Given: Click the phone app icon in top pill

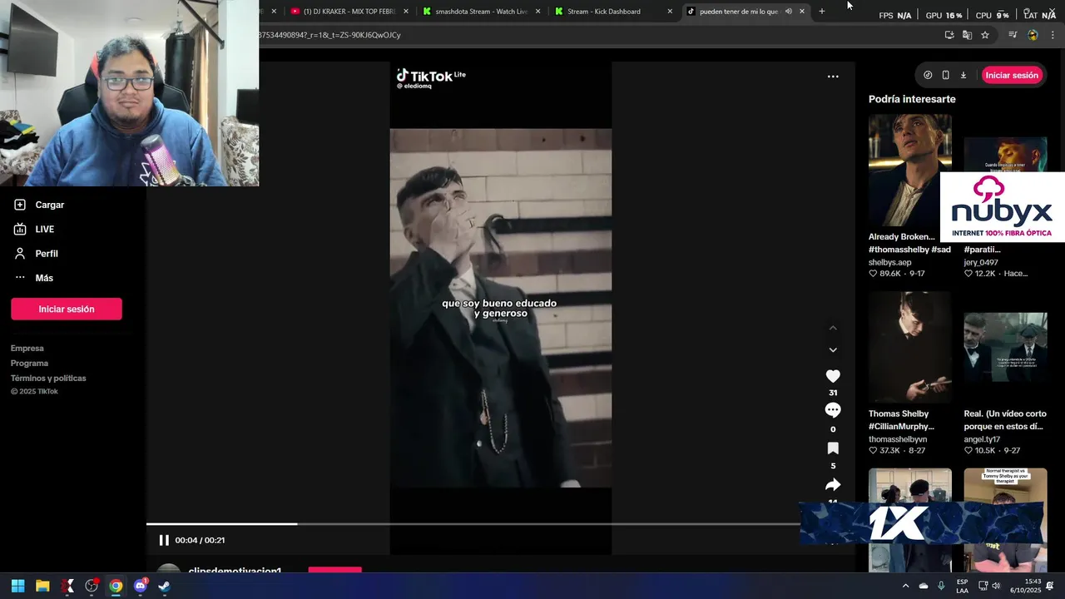Looking at the screenshot, I should coord(945,75).
